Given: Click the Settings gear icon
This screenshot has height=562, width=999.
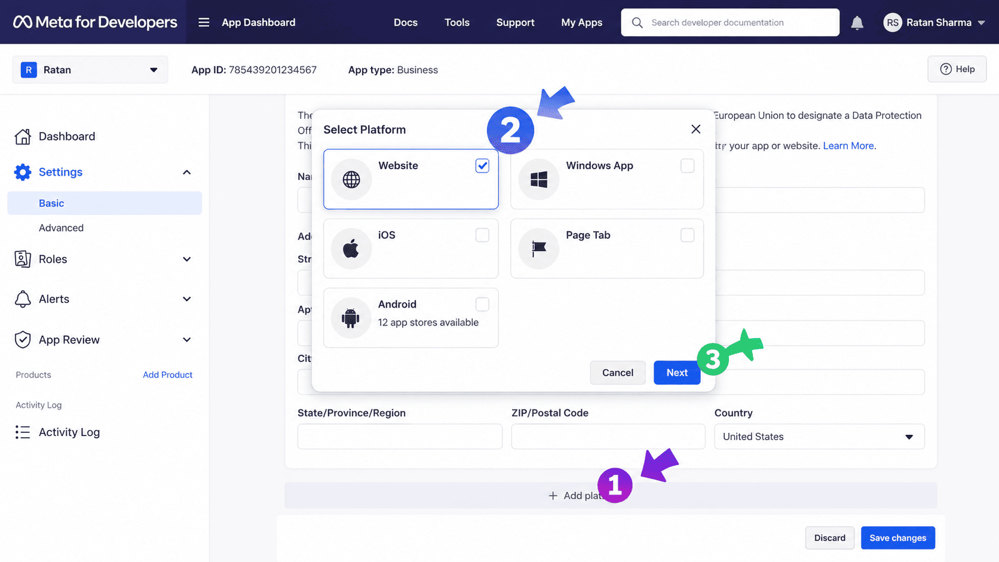Looking at the screenshot, I should (23, 172).
